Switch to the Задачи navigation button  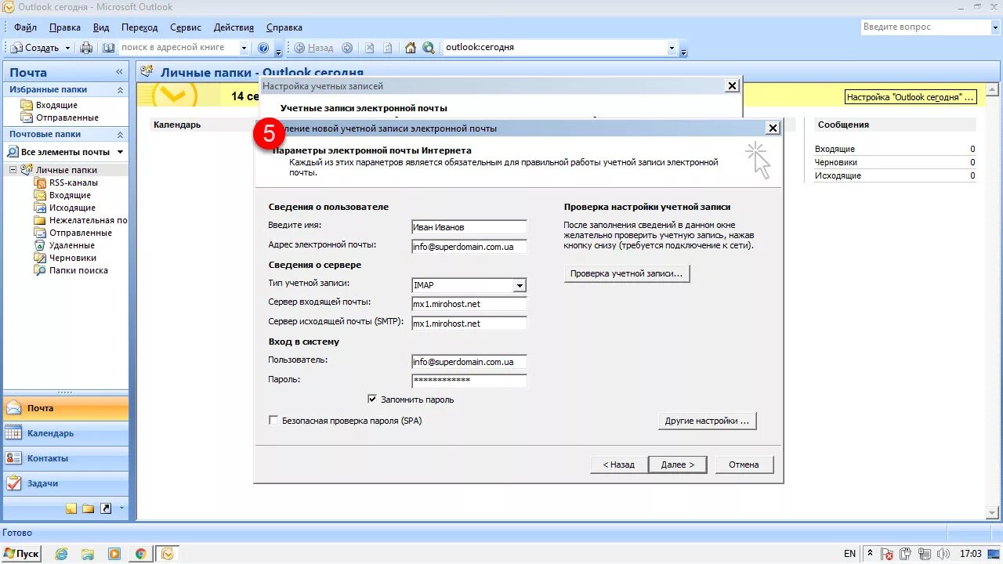coord(66,483)
